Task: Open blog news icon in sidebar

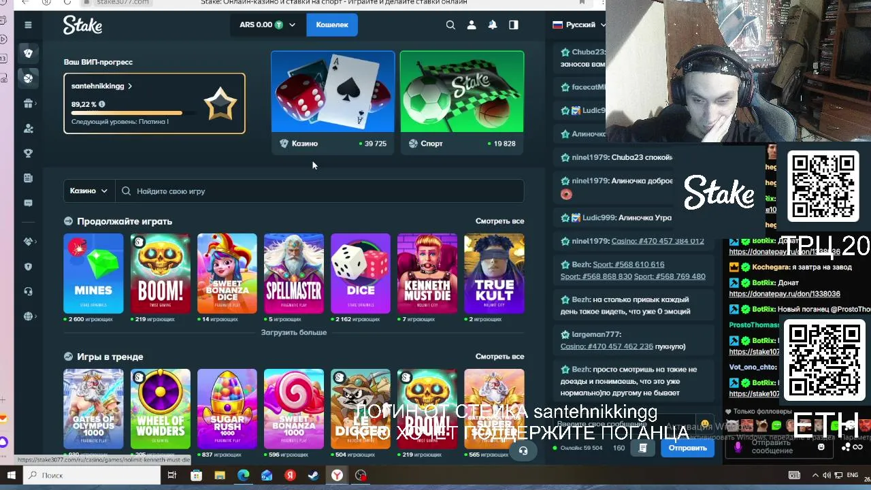Action: pyautogui.click(x=28, y=178)
